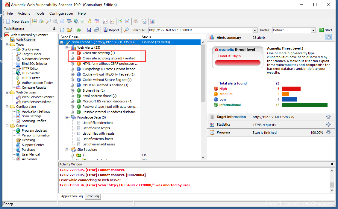Open the Reporter chart toolbar icon

point(152,21)
